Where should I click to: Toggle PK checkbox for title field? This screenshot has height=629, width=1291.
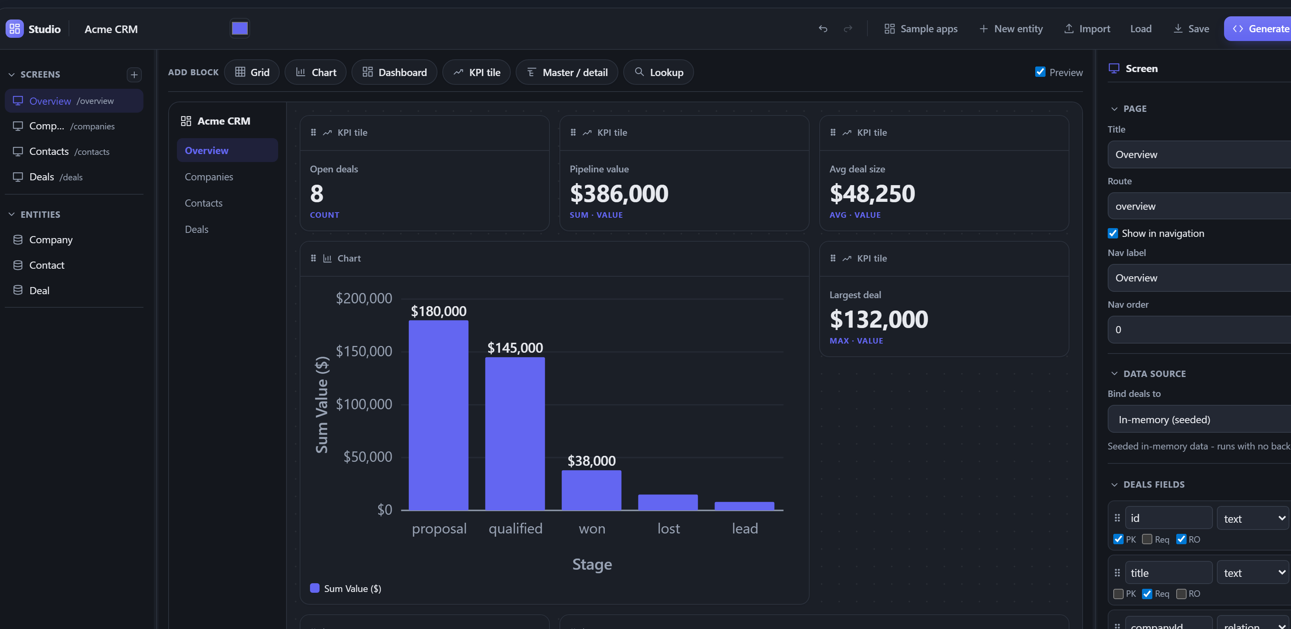1118,594
